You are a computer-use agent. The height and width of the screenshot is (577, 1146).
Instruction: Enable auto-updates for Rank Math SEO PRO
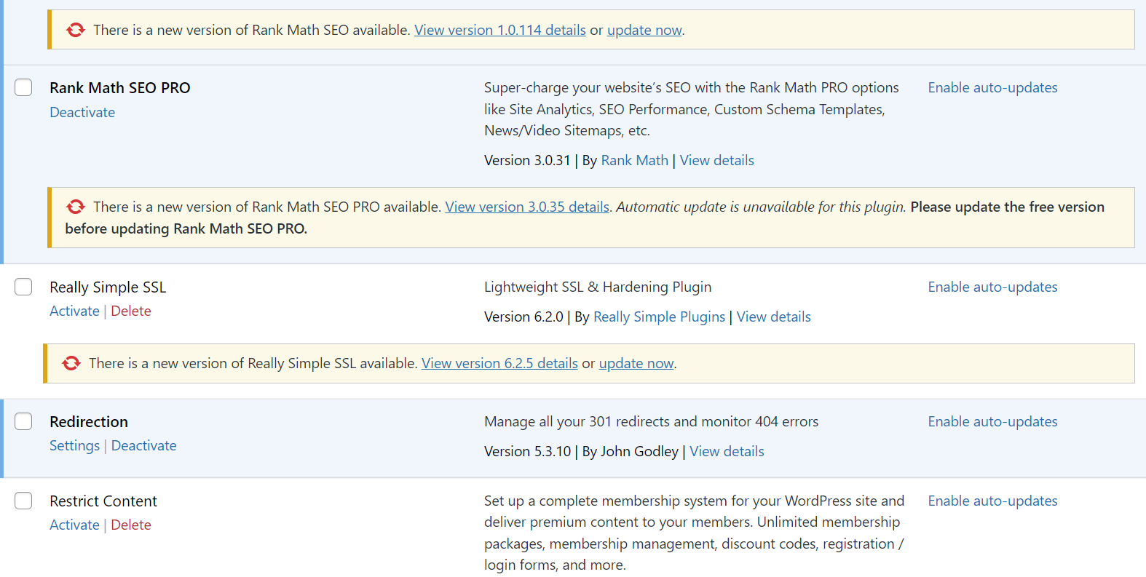(992, 87)
